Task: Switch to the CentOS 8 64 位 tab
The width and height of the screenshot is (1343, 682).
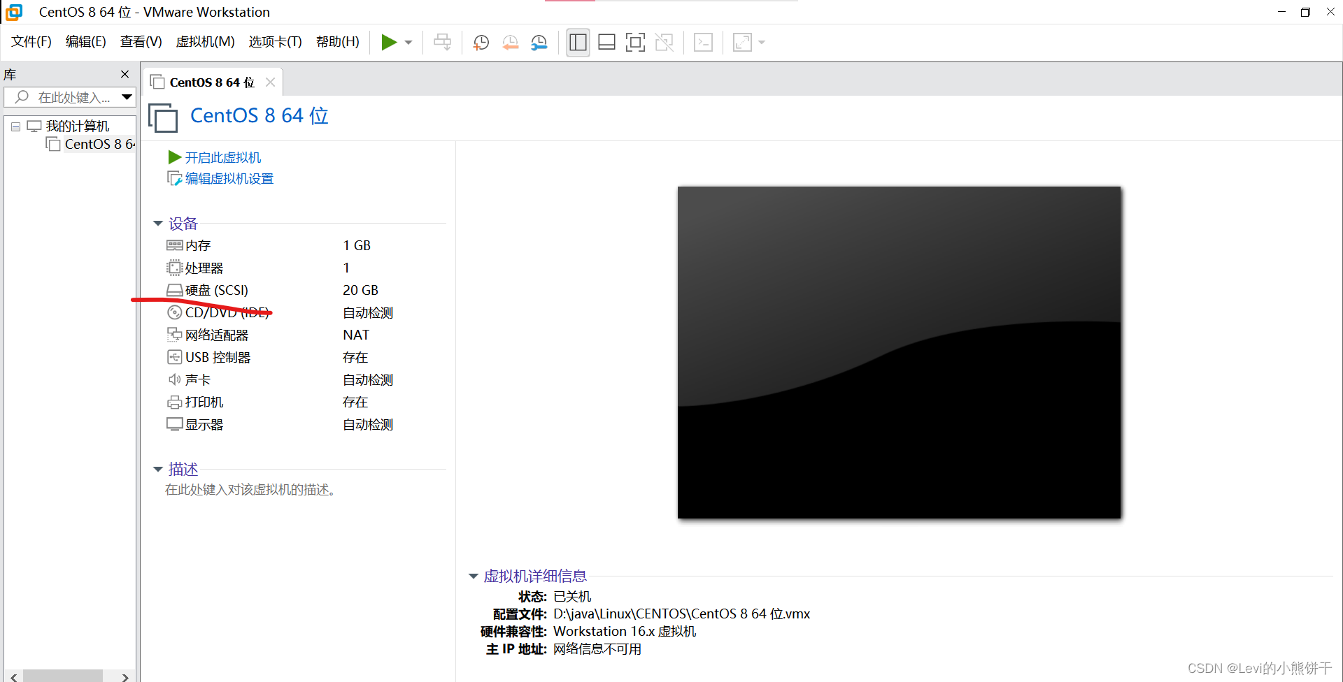Action: point(212,82)
